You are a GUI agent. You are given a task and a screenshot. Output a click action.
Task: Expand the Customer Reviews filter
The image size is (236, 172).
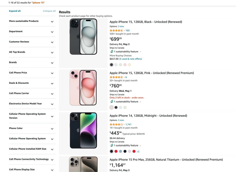52,42
